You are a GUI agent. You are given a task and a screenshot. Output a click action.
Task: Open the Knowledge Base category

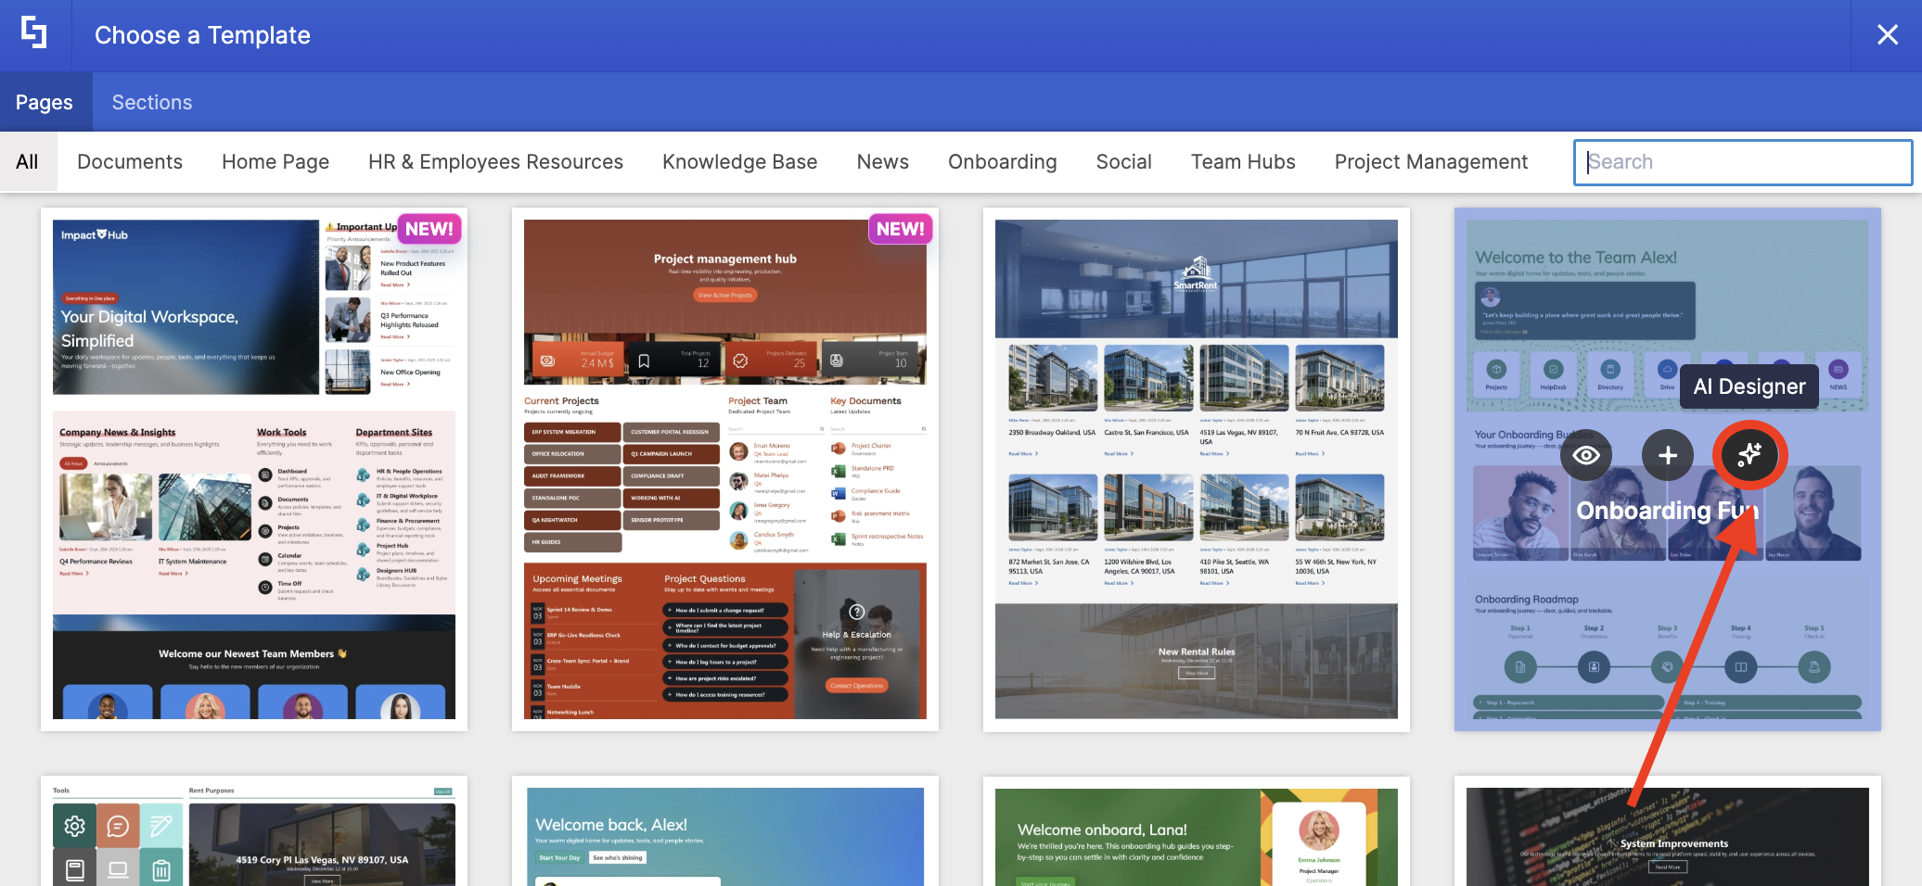740,162
